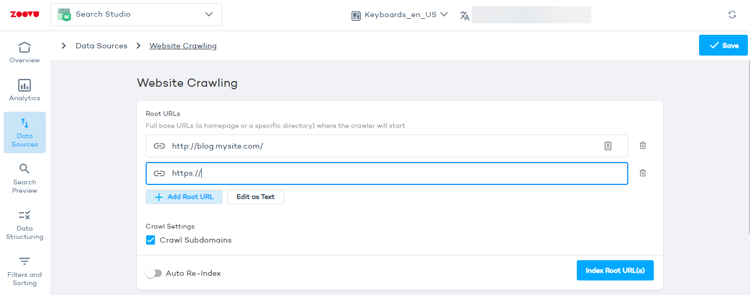Enable the Auto Re-Index toggle

[x=154, y=273]
